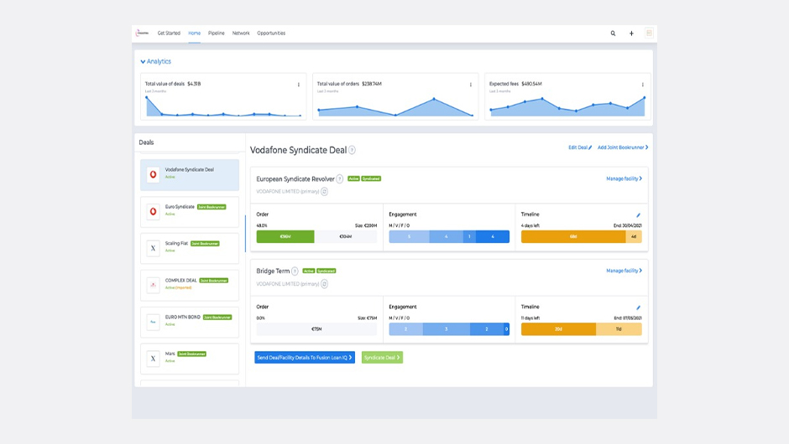Click help icon beside Bridge Term
789x444 pixels.
295,271
